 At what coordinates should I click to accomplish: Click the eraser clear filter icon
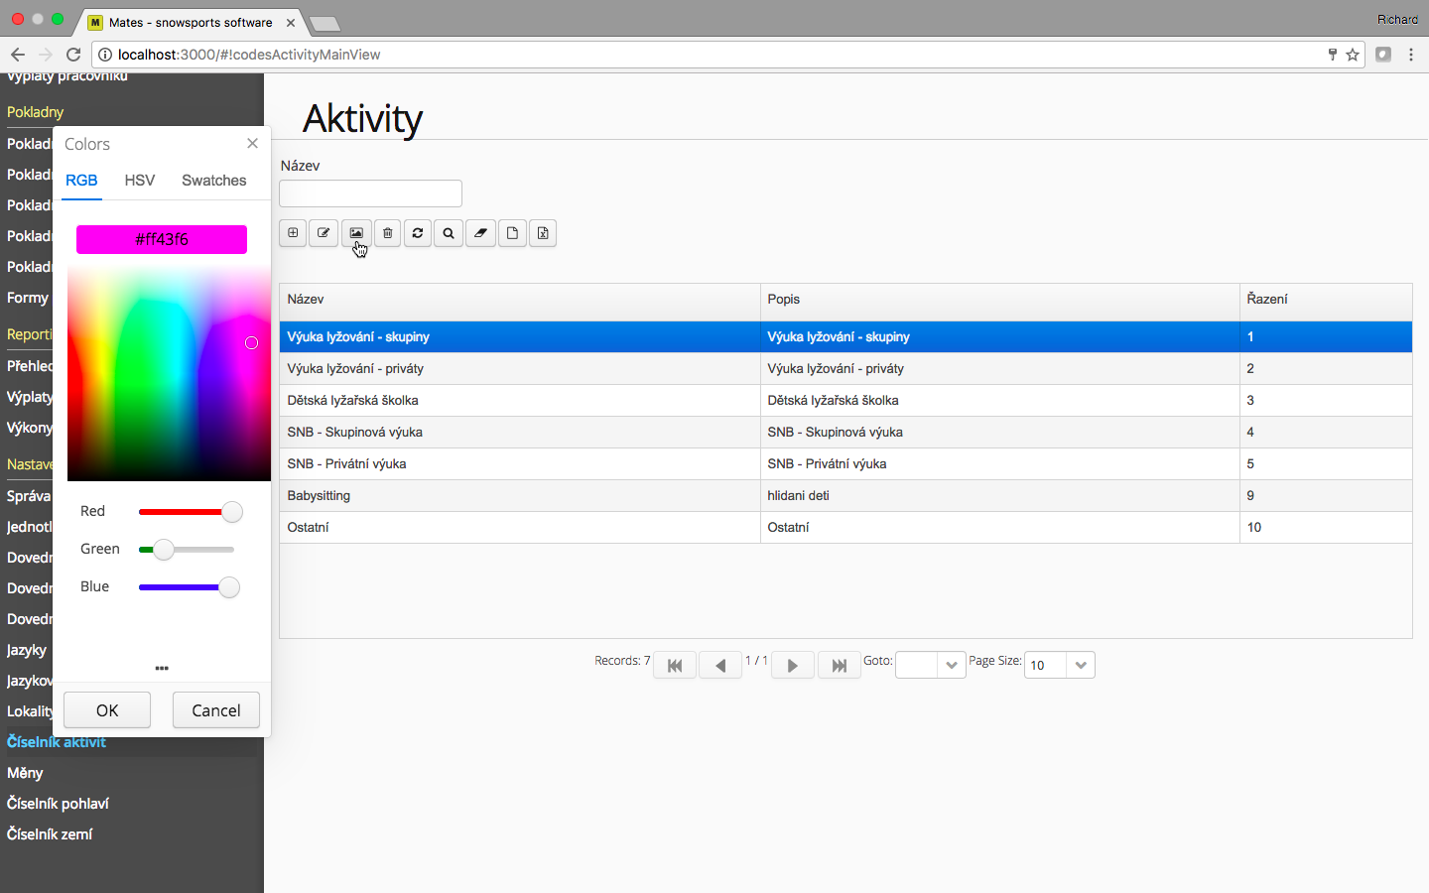(481, 233)
